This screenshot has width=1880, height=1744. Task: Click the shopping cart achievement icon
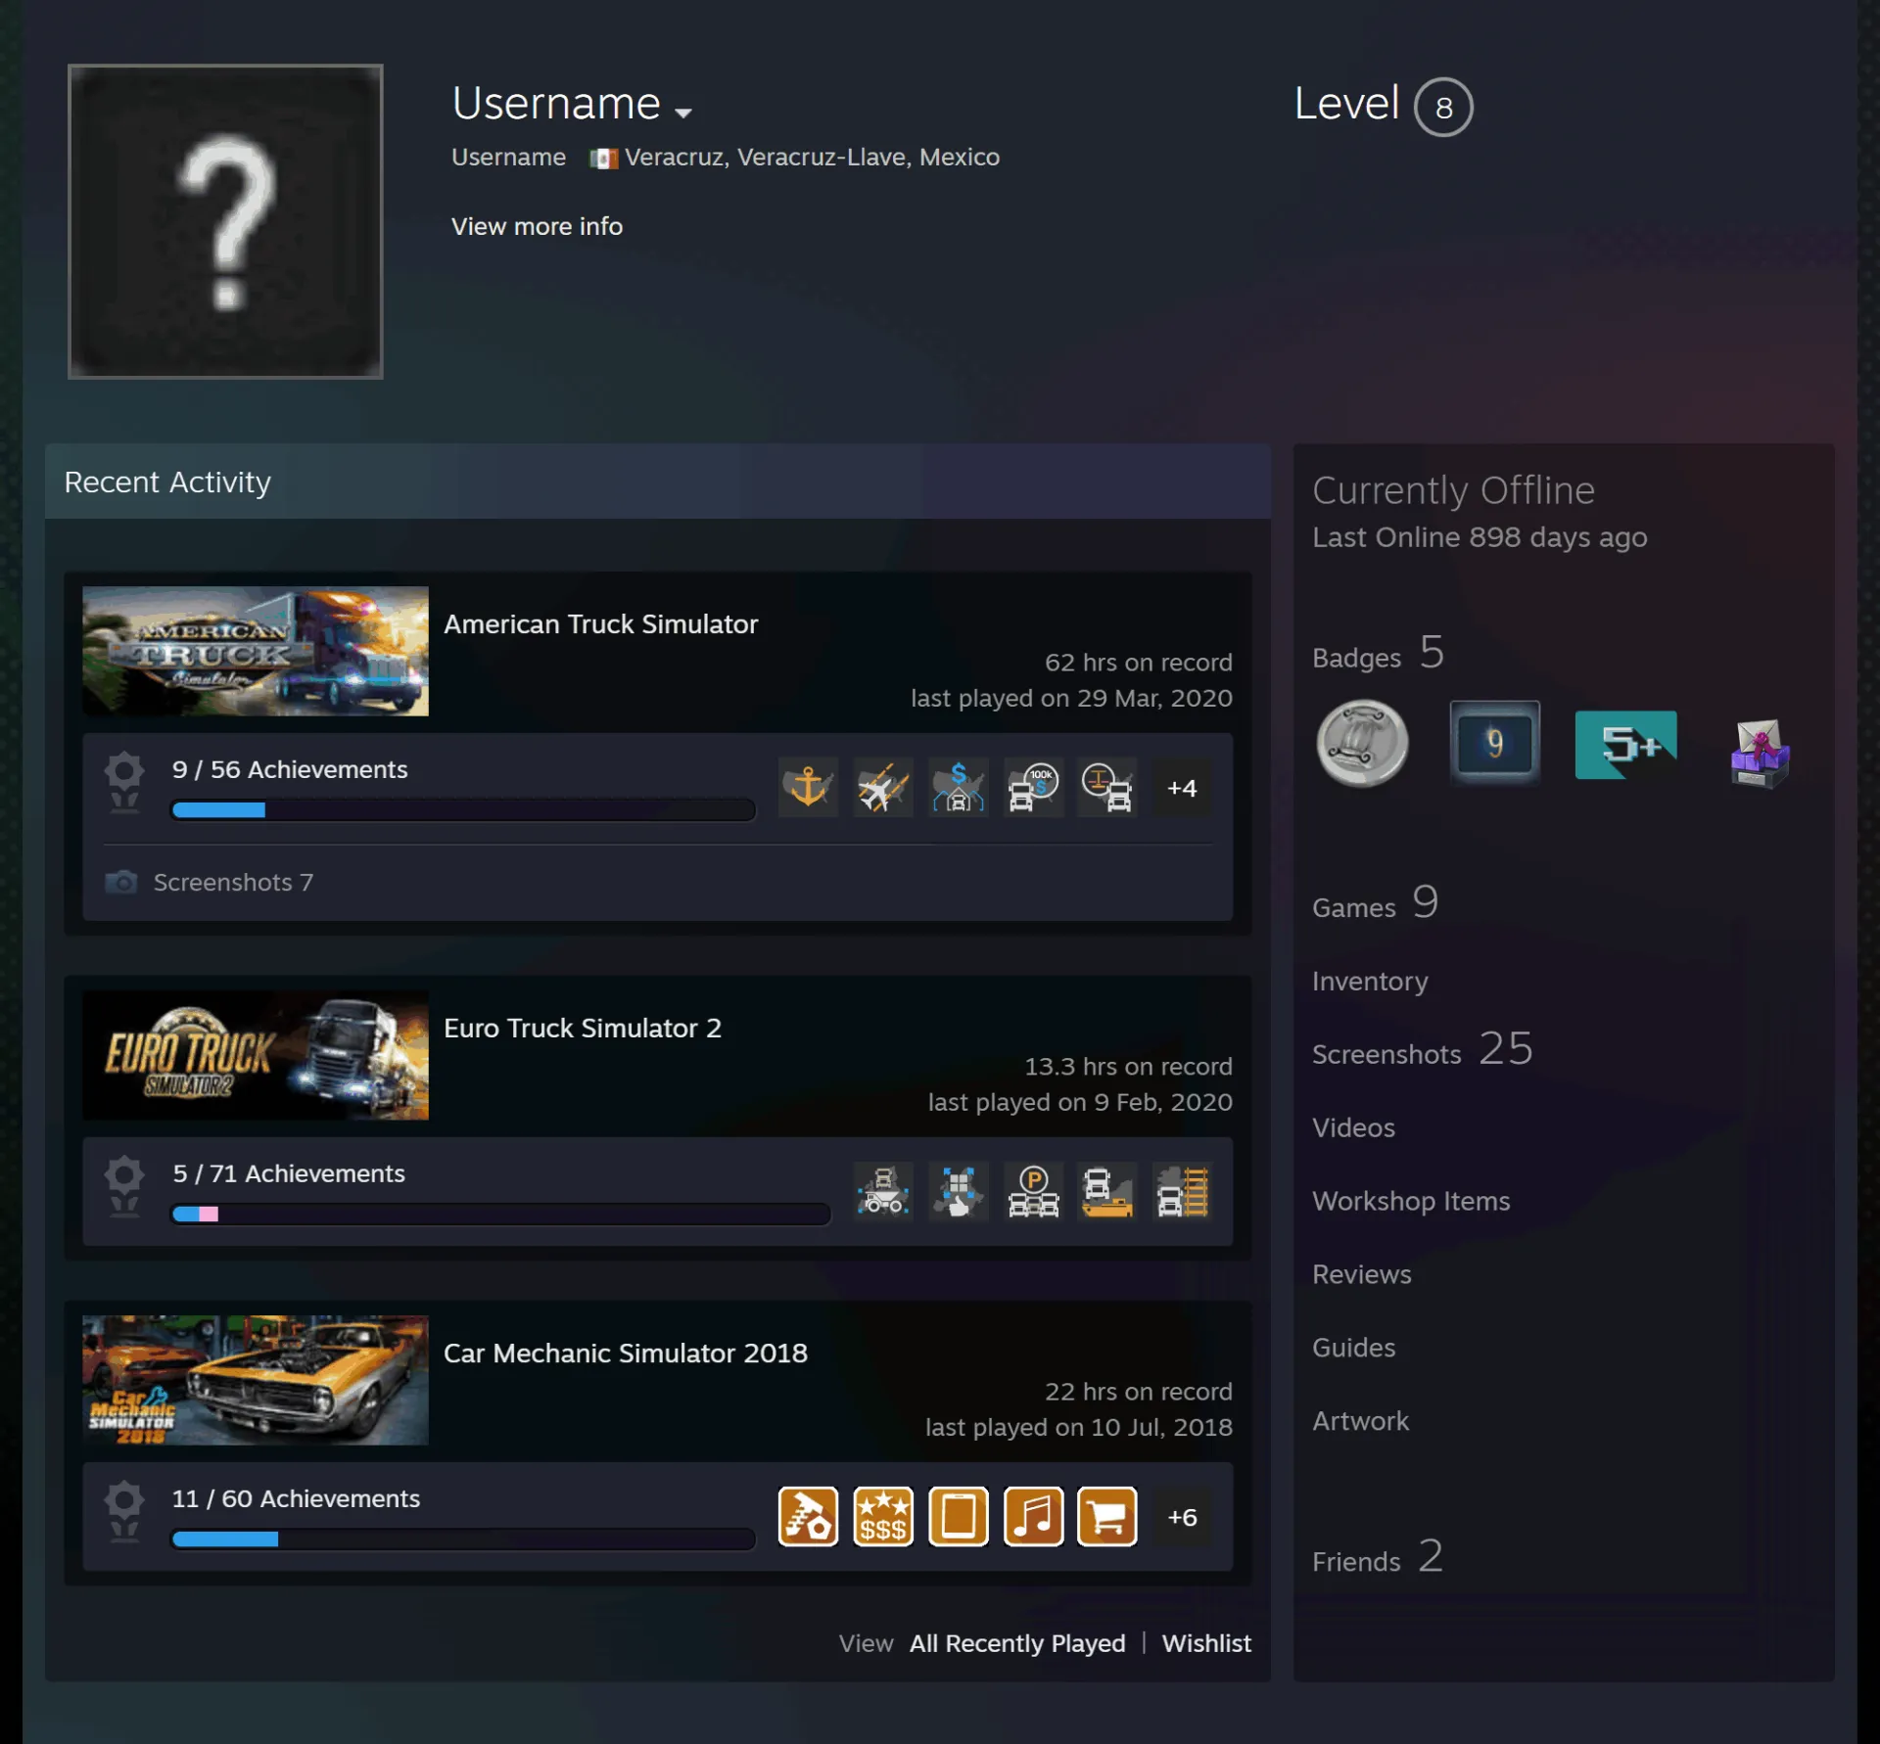coord(1107,1516)
